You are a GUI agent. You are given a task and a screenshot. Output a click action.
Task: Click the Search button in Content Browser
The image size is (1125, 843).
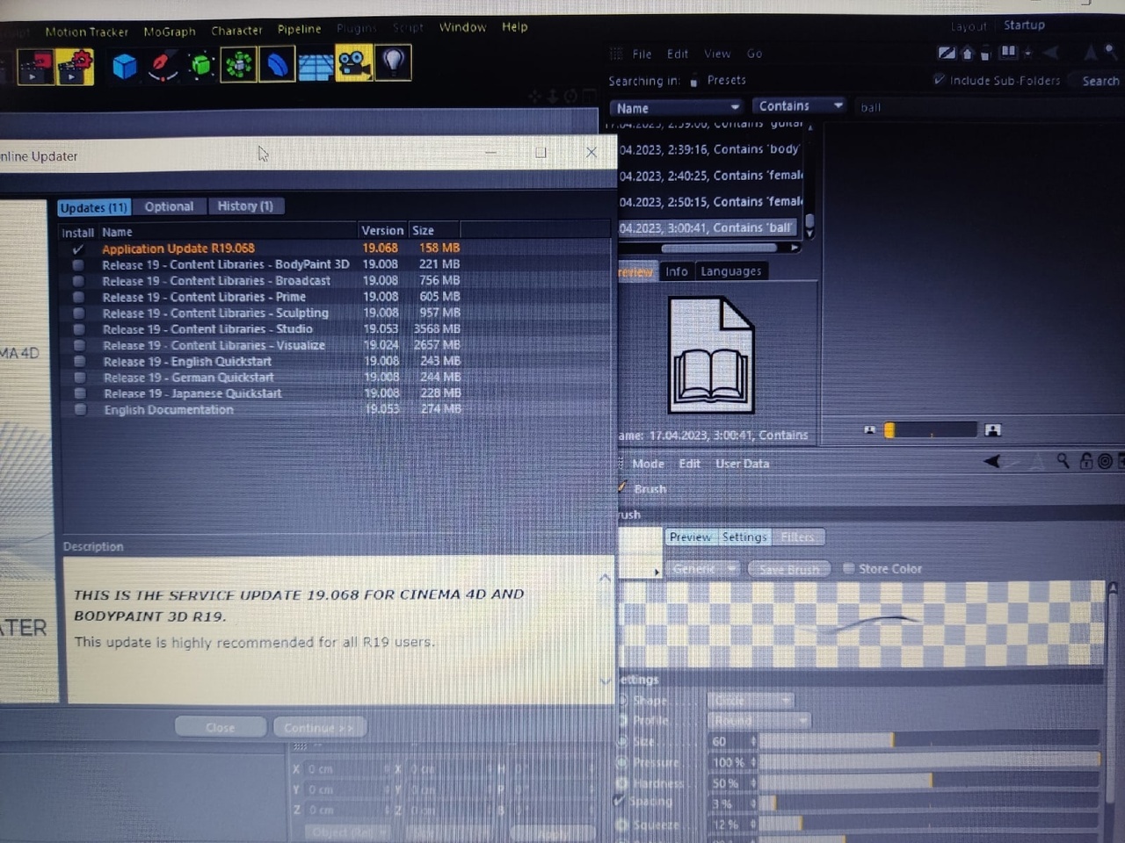tap(1100, 81)
